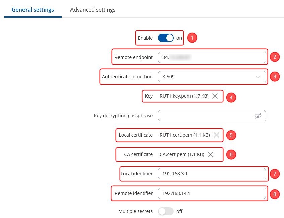Remove the RUT1.key.pem key file
This screenshot has width=284, height=218.
(x=215, y=96)
